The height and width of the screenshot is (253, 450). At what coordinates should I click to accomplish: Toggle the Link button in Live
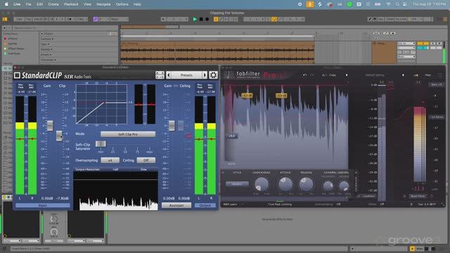pyautogui.click(x=19, y=19)
